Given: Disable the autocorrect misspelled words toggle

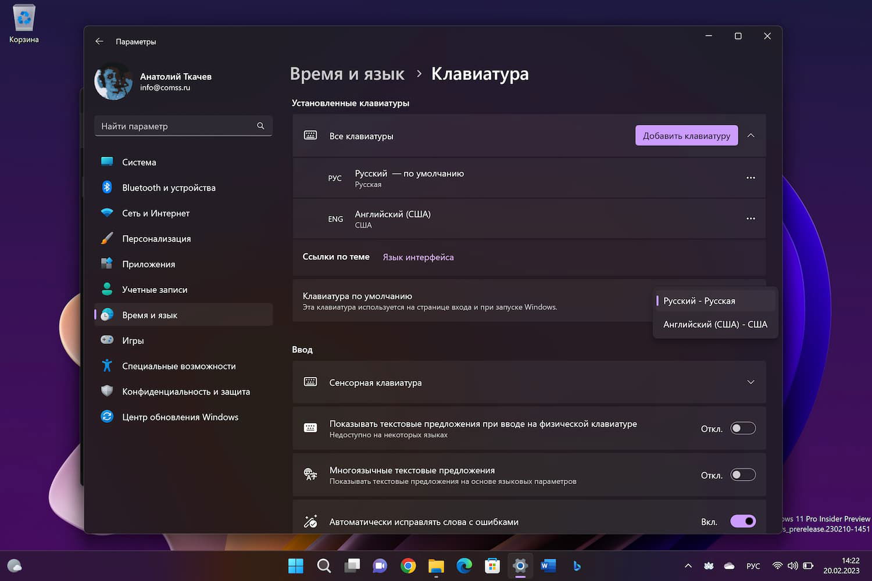Looking at the screenshot, I should pos(743,521).
